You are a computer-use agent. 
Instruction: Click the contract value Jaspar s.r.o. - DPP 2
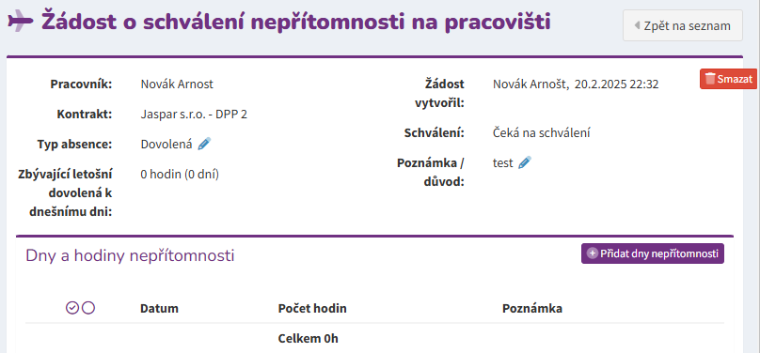[194, 115]
